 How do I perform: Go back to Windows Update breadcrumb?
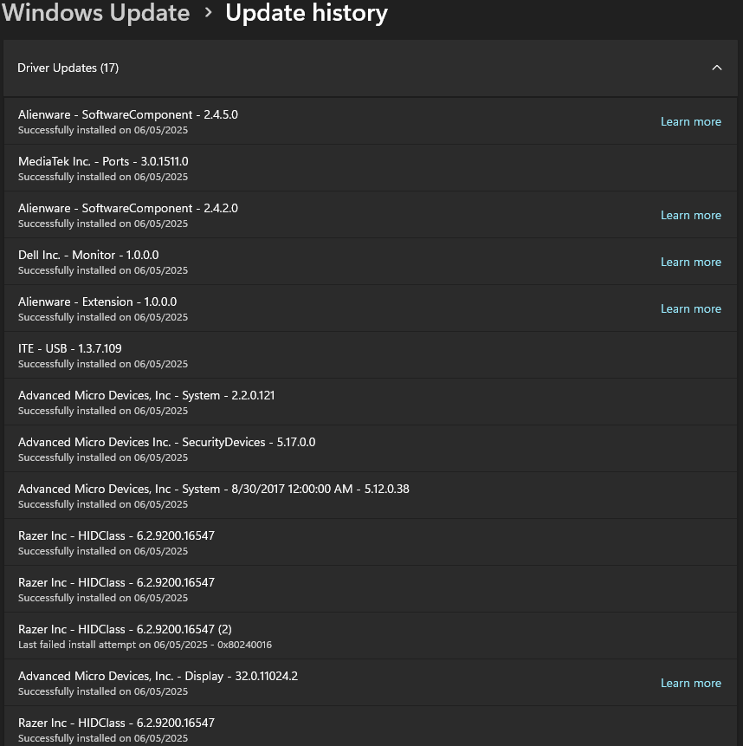95,13
